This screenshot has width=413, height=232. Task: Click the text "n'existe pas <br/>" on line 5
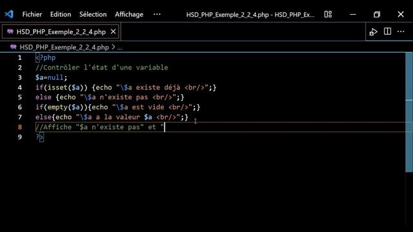(136, 97)
